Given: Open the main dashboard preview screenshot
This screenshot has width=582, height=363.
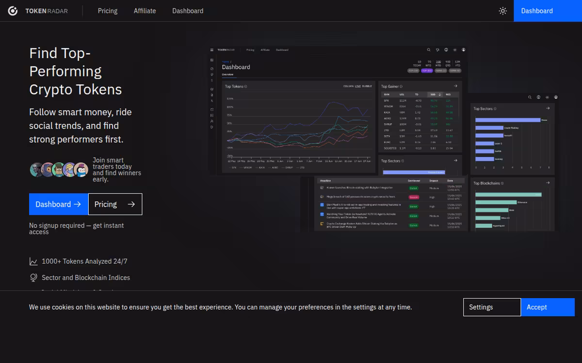Looking at the screenshot, I should pyautogui.click(x=338, y=110).
